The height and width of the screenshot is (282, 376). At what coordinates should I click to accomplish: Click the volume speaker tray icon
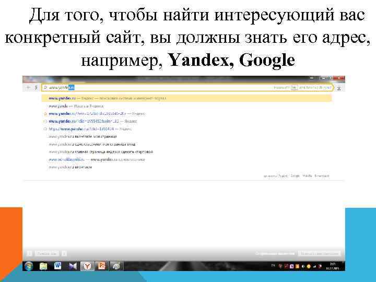coord(303,266)
